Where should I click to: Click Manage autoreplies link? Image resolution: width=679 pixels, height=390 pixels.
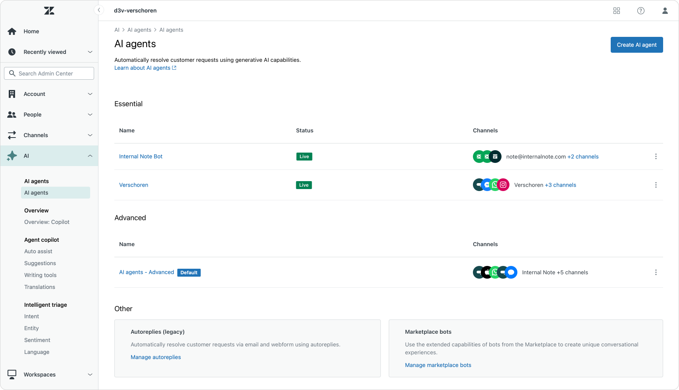coord(156,357)
